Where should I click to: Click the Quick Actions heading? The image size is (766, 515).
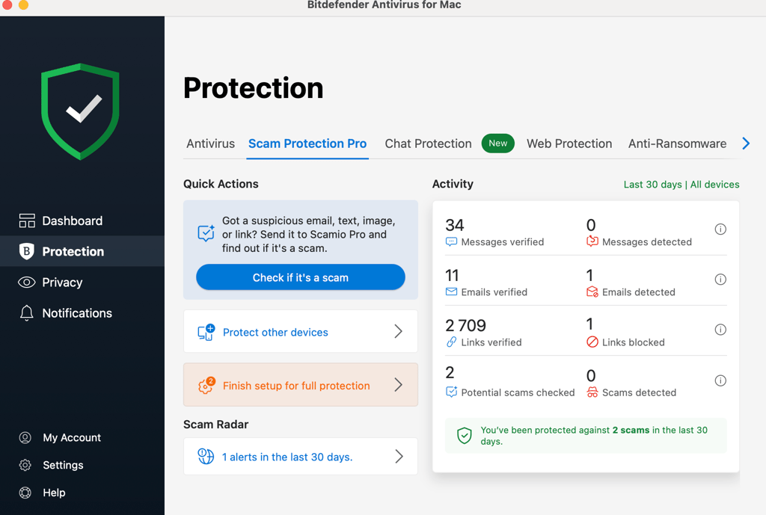pos(221,184)
